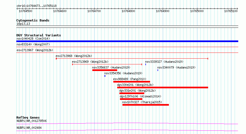The height and width of the screenshot is (134, 246).
Task: Select the red esv988489 variant bar
Action: click(x=132, y=82)
